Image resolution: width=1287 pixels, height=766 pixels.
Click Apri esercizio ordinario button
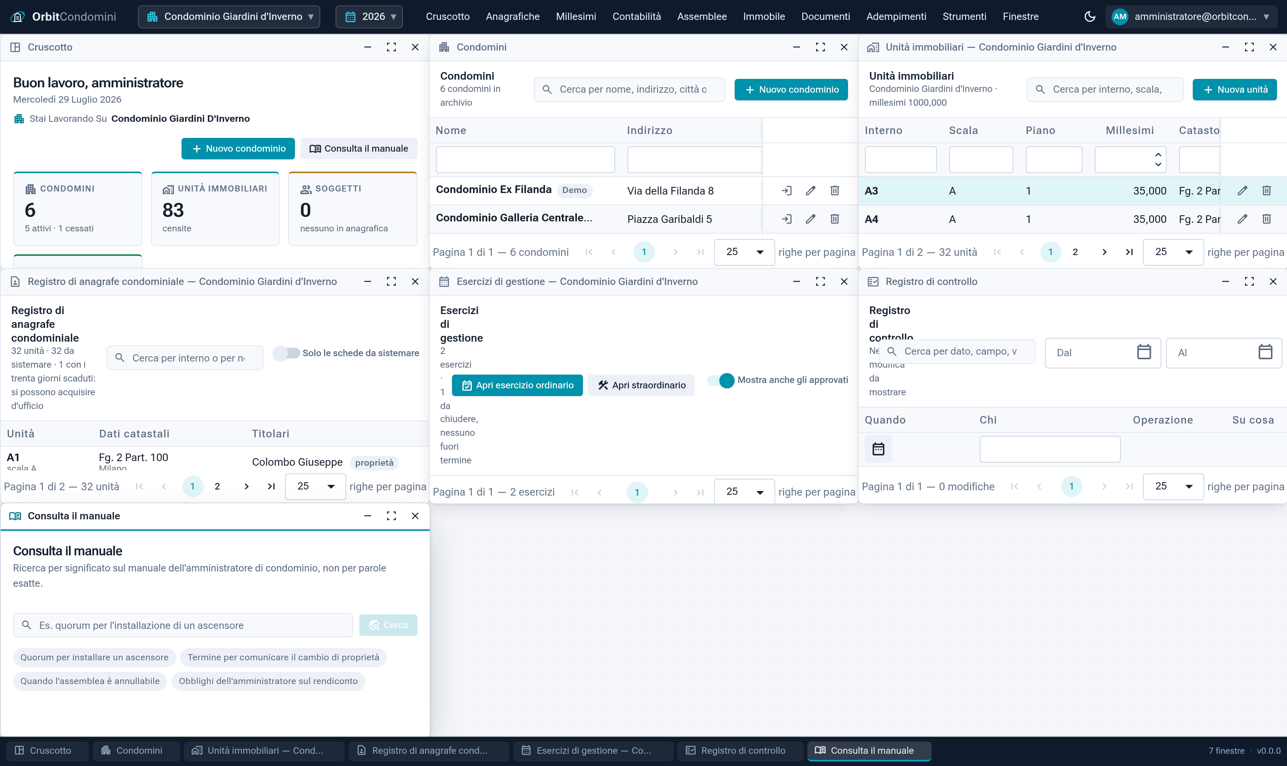coord(517,385)
